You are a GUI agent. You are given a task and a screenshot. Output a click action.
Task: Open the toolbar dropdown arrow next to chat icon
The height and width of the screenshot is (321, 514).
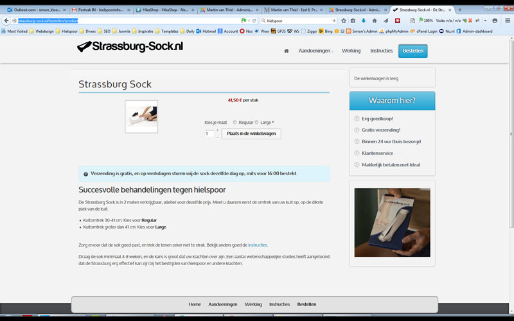pyautogui.click(x=485, y=21)
